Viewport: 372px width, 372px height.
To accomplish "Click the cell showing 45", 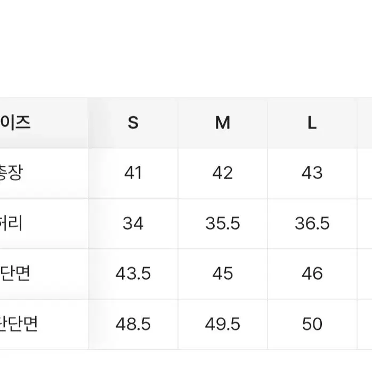I will (223, 273).
